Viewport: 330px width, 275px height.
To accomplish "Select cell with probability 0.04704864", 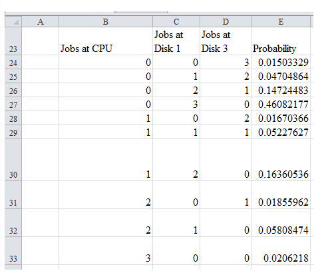I will pos(281,76).
